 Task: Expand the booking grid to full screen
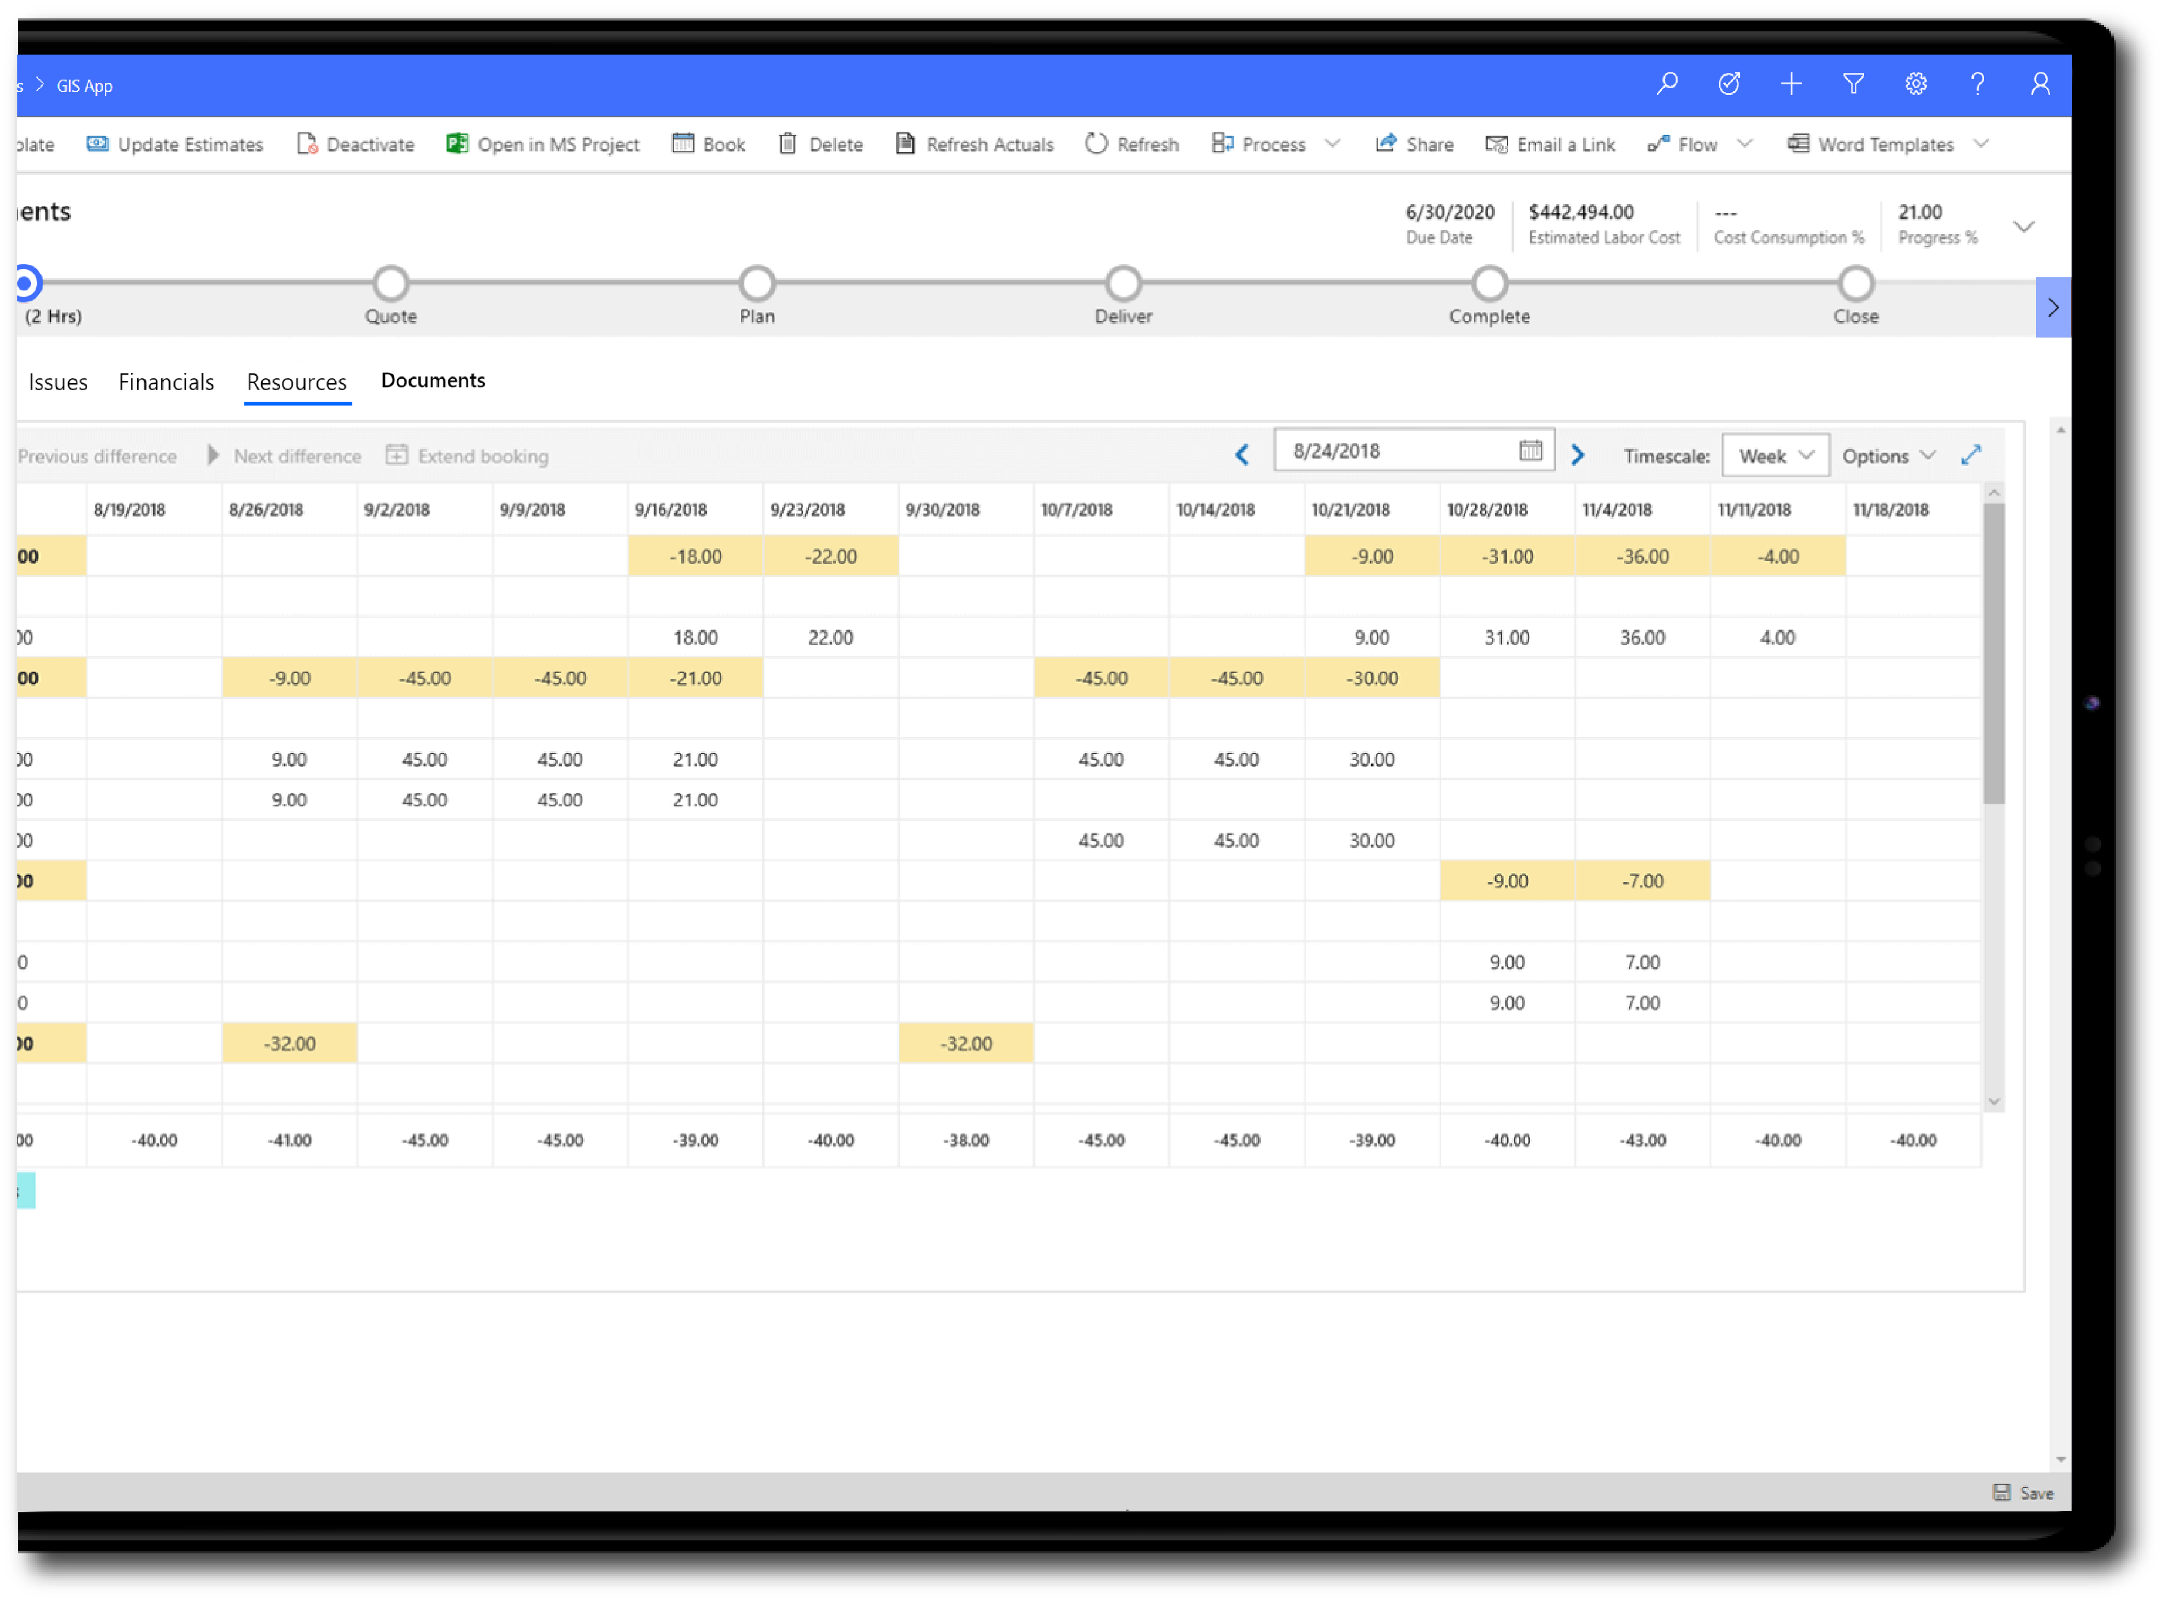(x=1971, y=455)
